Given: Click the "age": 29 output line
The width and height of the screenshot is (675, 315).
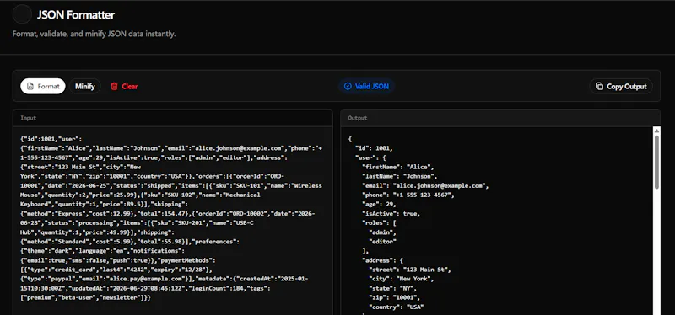Looking at the screenshot, I should tap(379, 204).
